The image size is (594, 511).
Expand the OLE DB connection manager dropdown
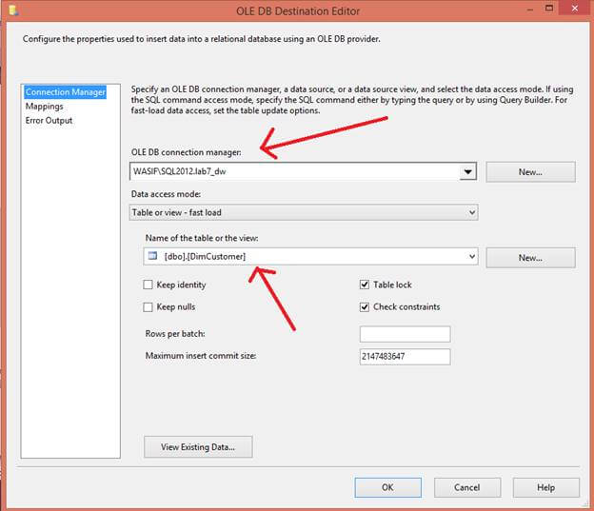click(467, 171)
